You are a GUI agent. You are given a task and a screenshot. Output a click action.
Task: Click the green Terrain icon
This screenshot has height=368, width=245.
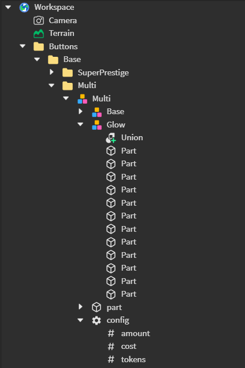(39, 34)
